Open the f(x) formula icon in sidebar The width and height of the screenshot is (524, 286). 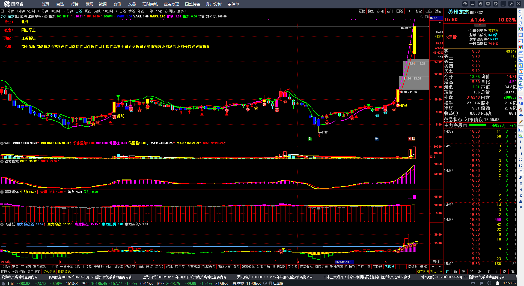pyautogui.click(x=521, y=83)
